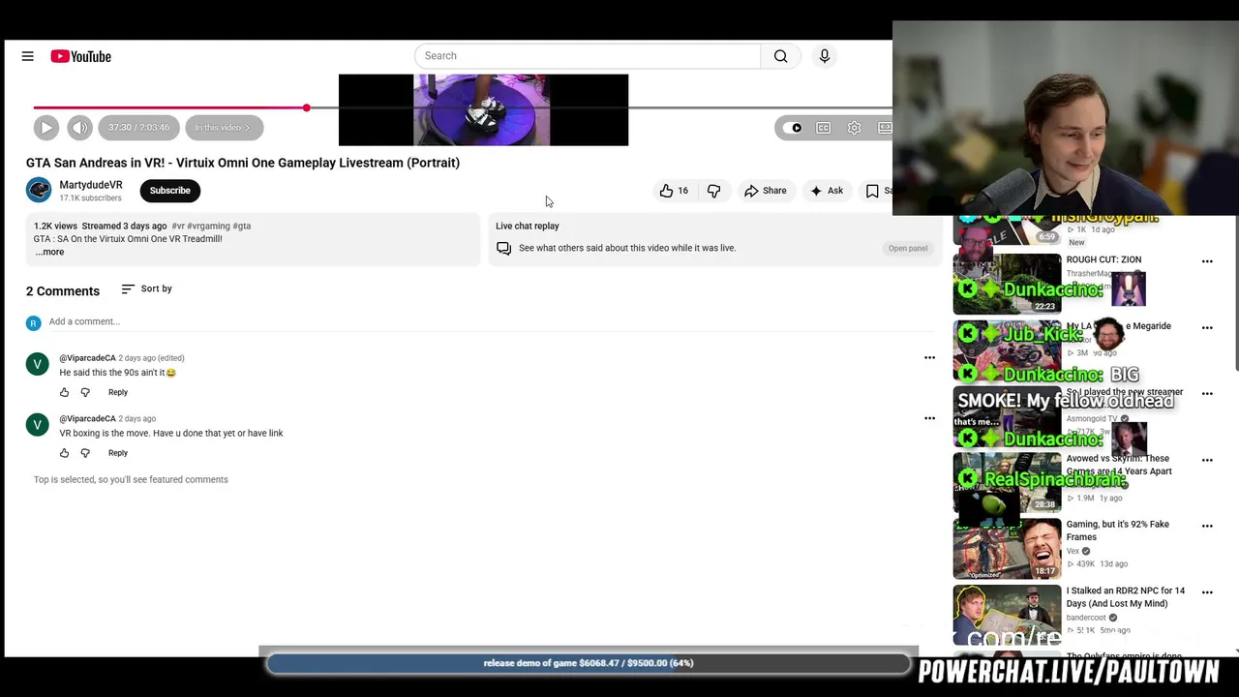Click the 'release demo of game' donation goal bar
Viewport: 1239px width, 697px height.
589,663
